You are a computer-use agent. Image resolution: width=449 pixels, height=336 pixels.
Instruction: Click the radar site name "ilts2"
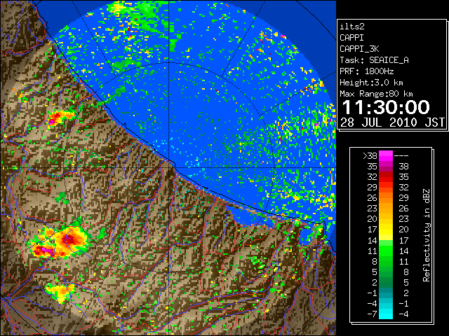(352, 27)
